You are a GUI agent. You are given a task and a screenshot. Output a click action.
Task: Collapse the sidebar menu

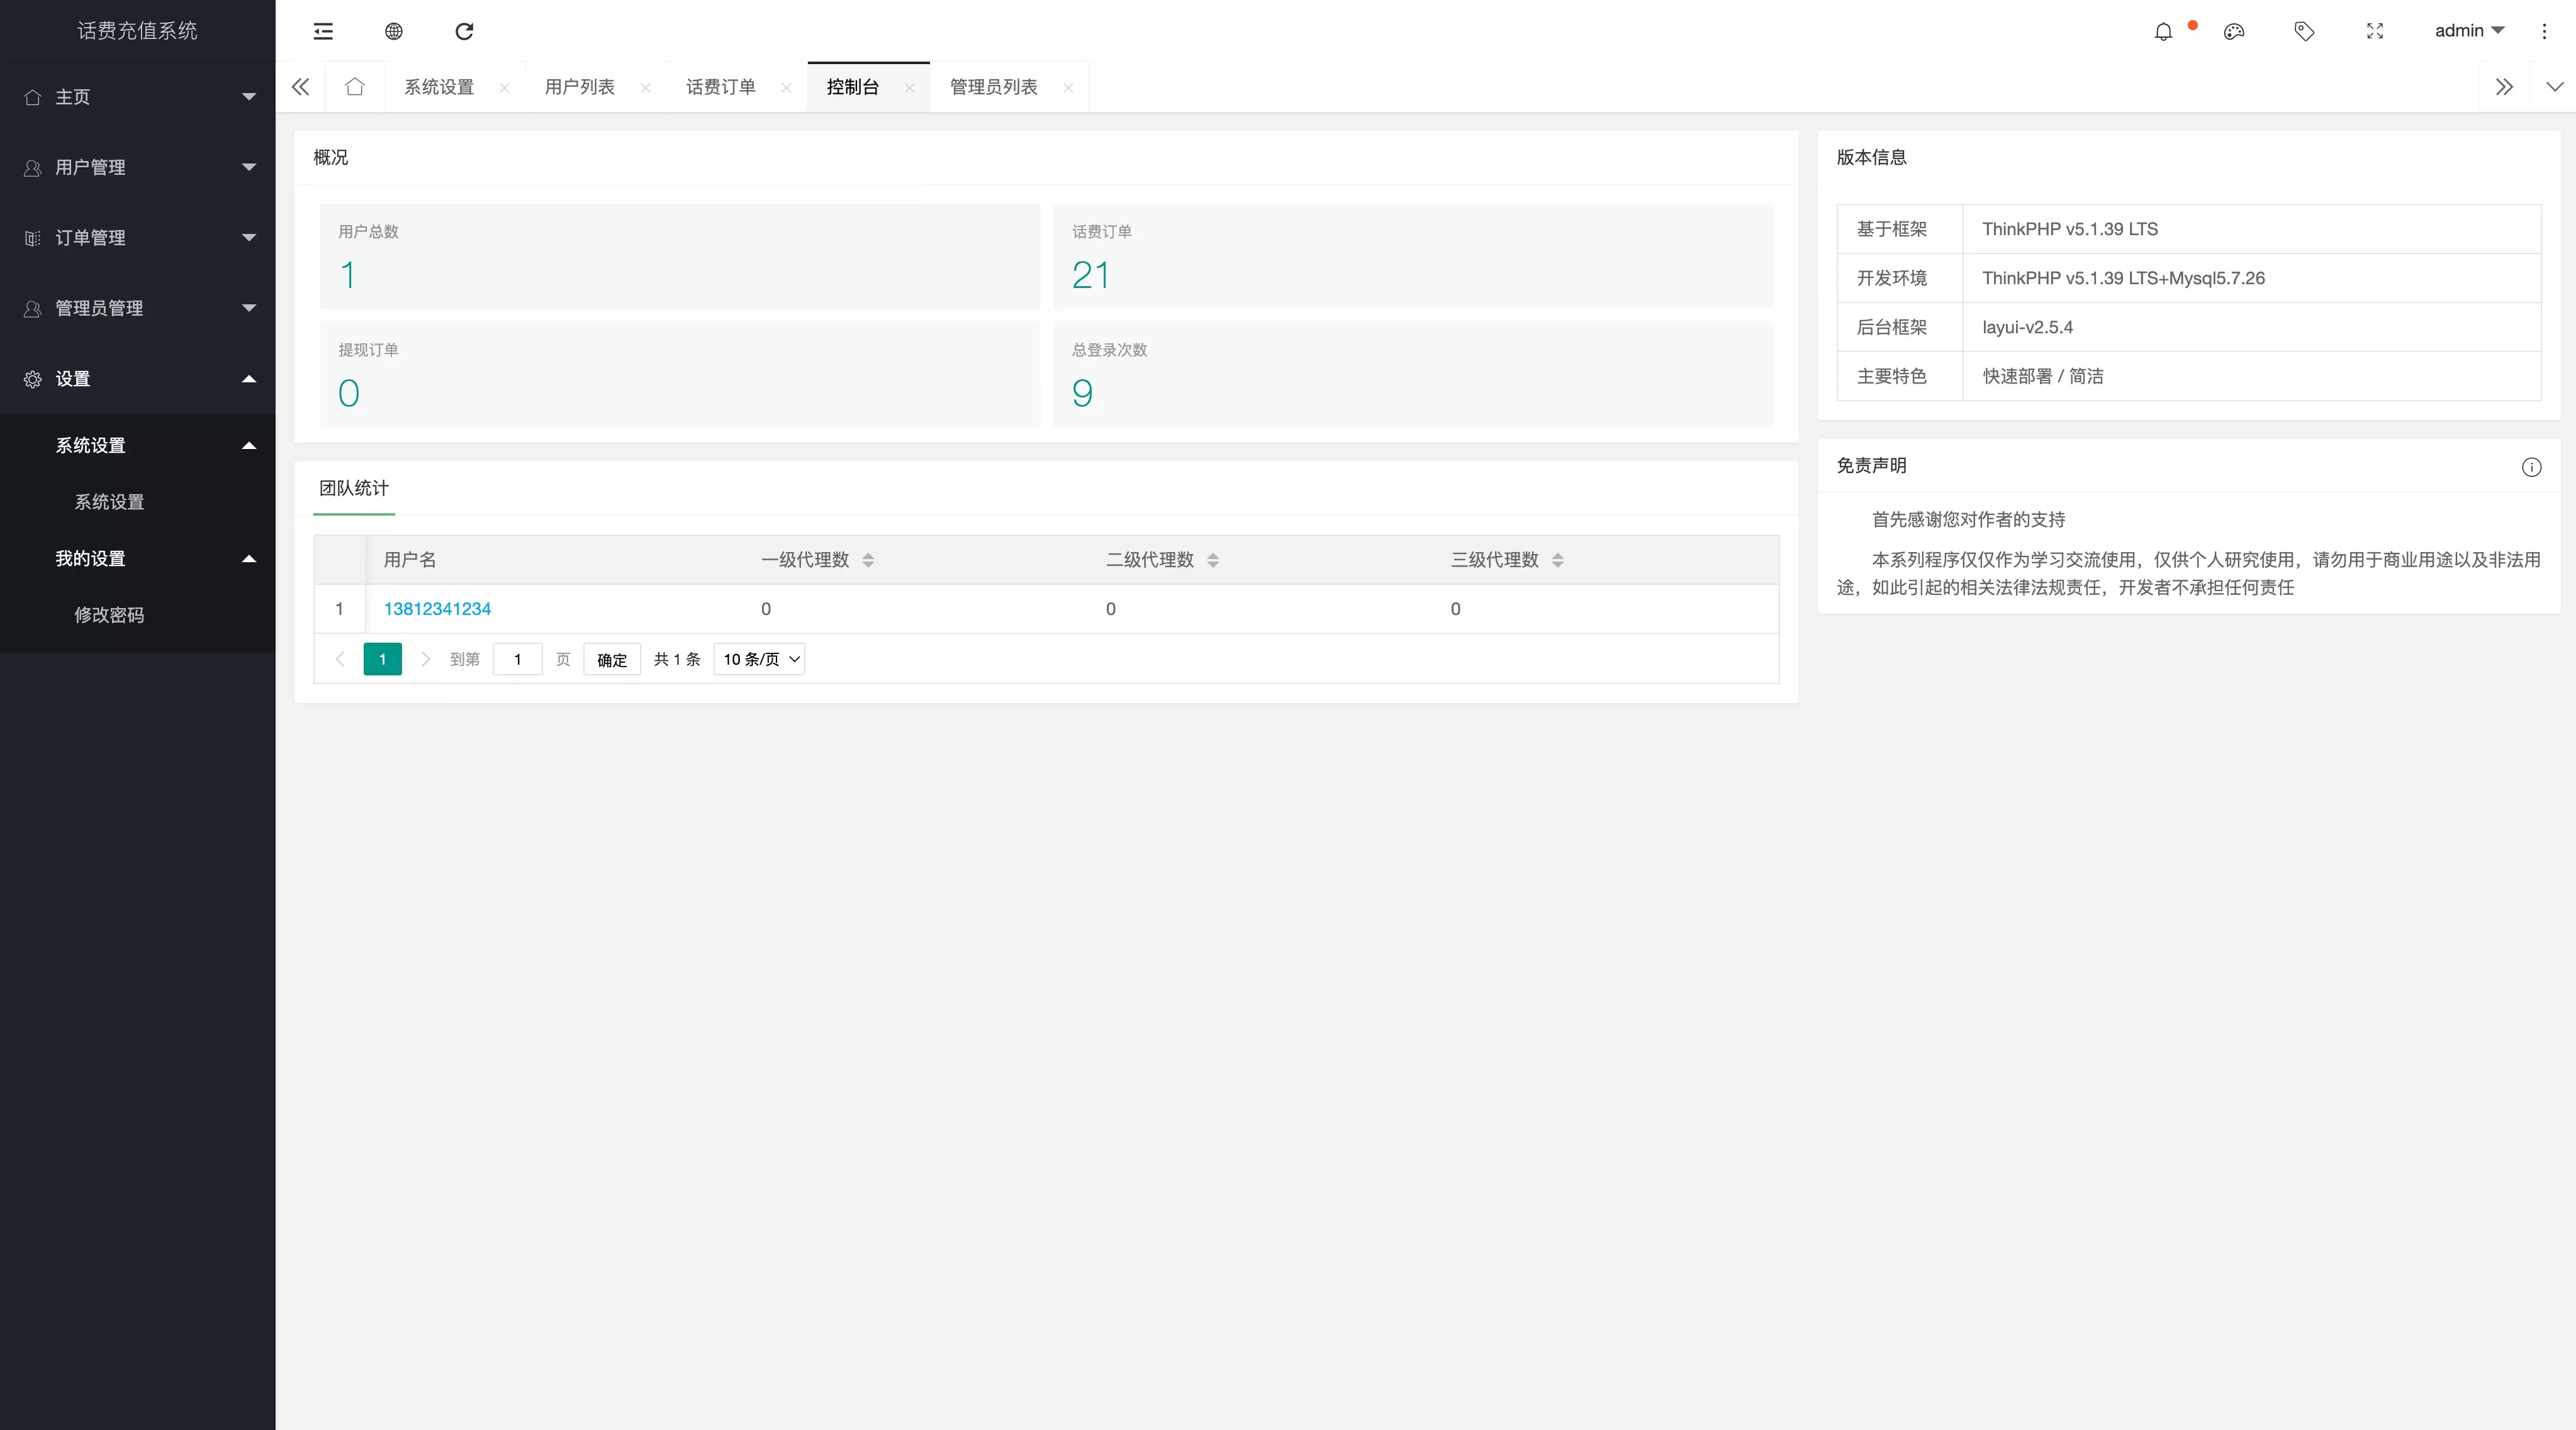[x=322, y=31]
